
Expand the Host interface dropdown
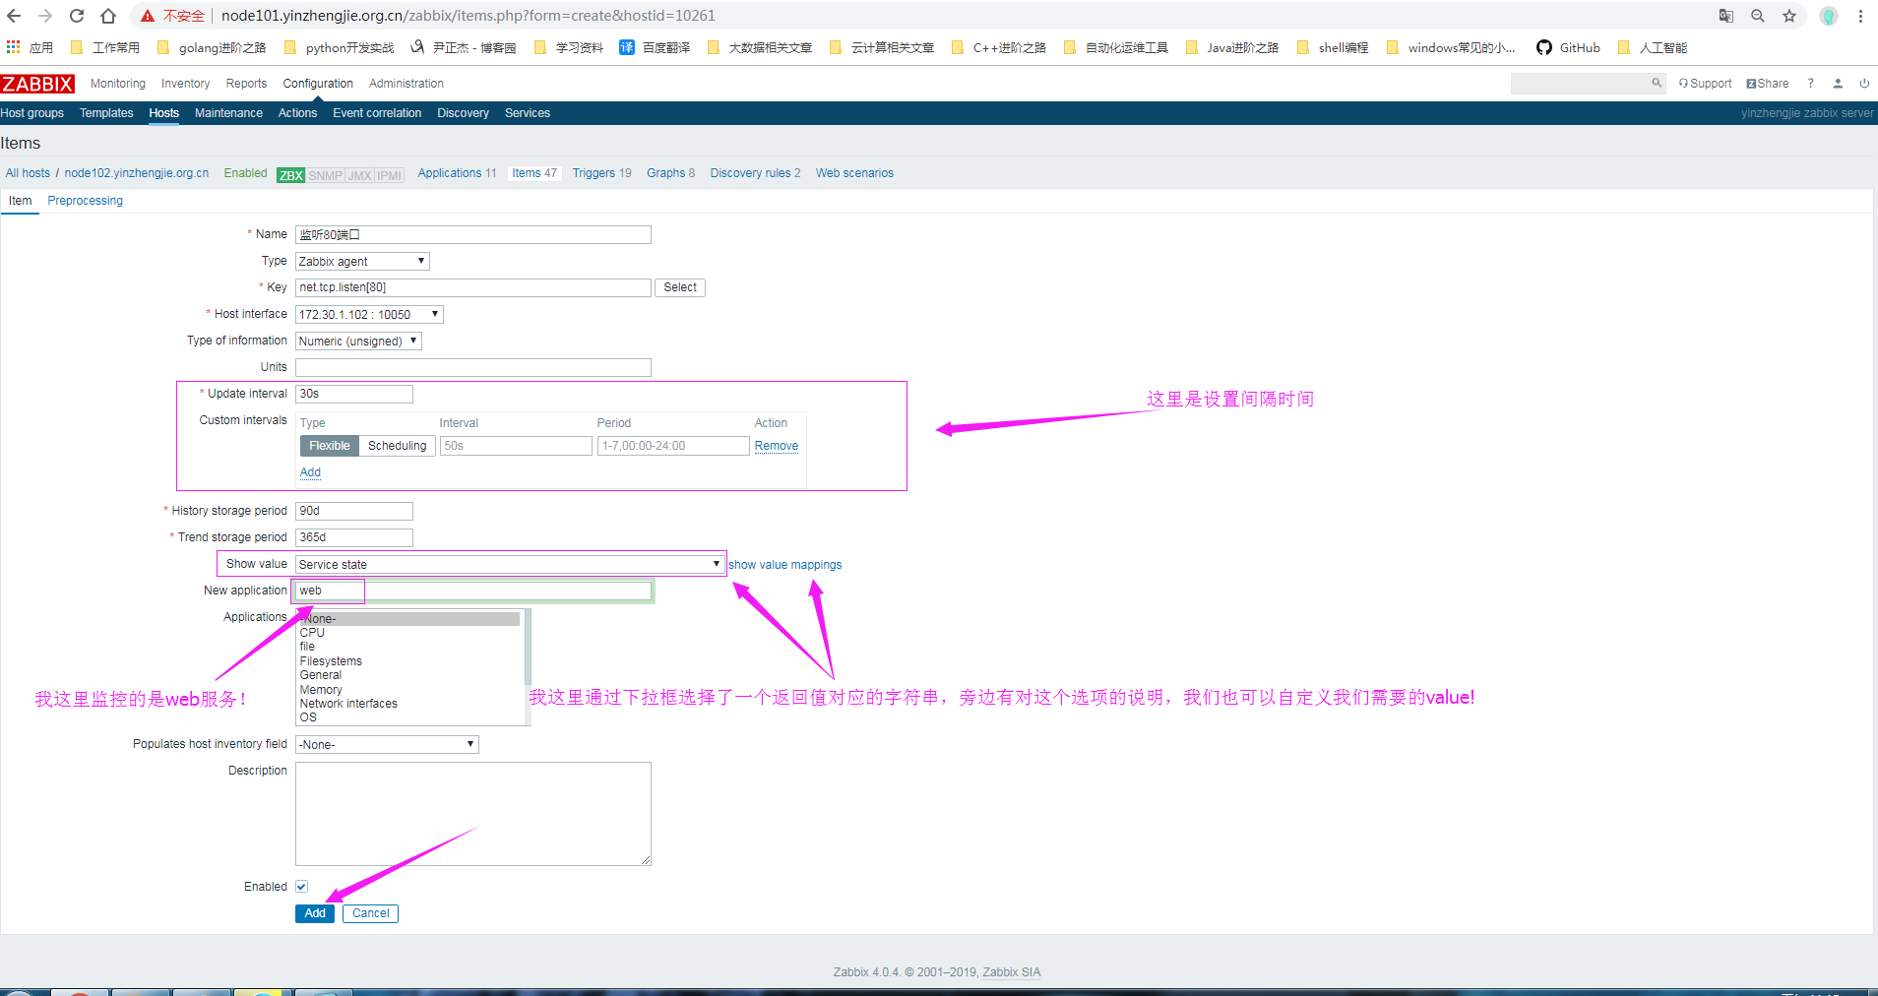click(369, 315)
